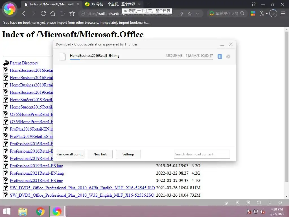289x217 pixels.
Task: Click Remove all completed button
Action: tap(70, 154)
